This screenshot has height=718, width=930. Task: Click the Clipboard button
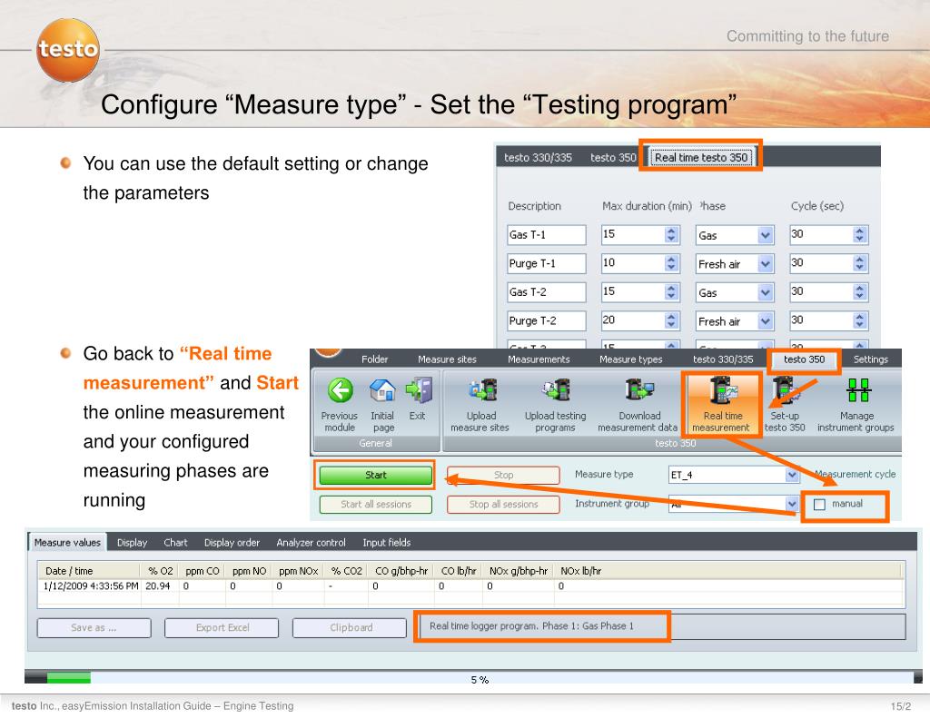click(351, 628)
